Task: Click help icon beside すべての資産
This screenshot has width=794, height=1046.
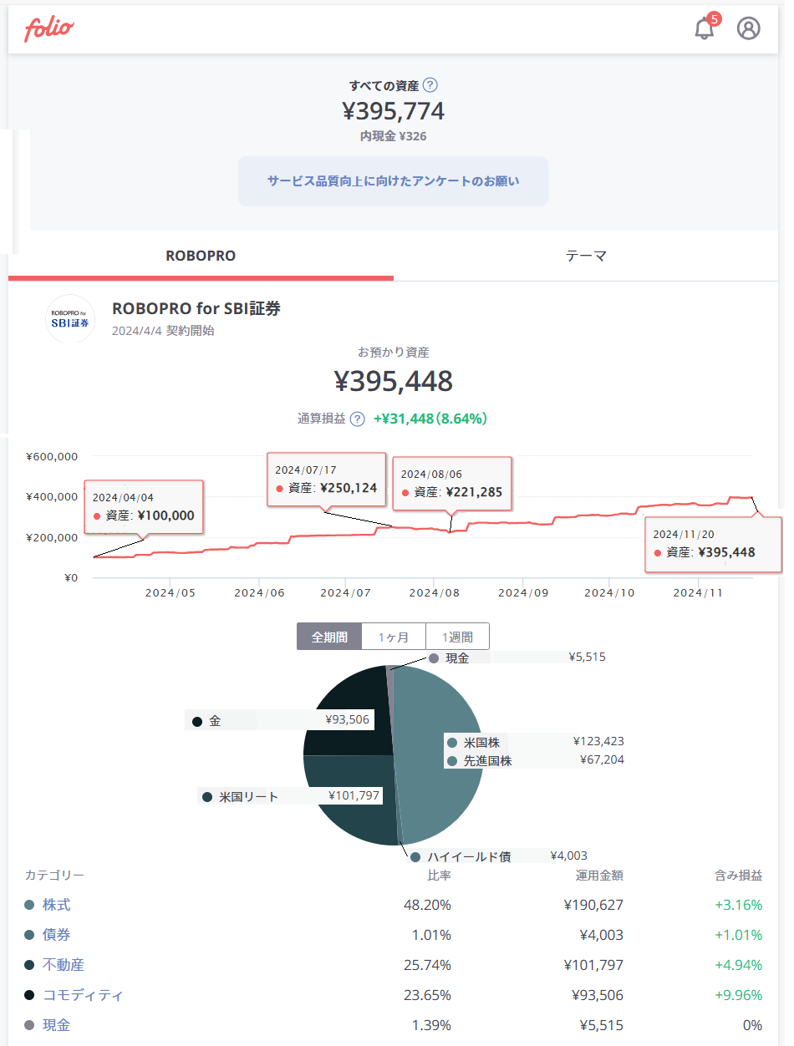Action: pos(430,84)
